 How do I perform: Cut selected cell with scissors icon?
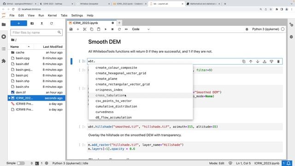(x=85, y=29)
